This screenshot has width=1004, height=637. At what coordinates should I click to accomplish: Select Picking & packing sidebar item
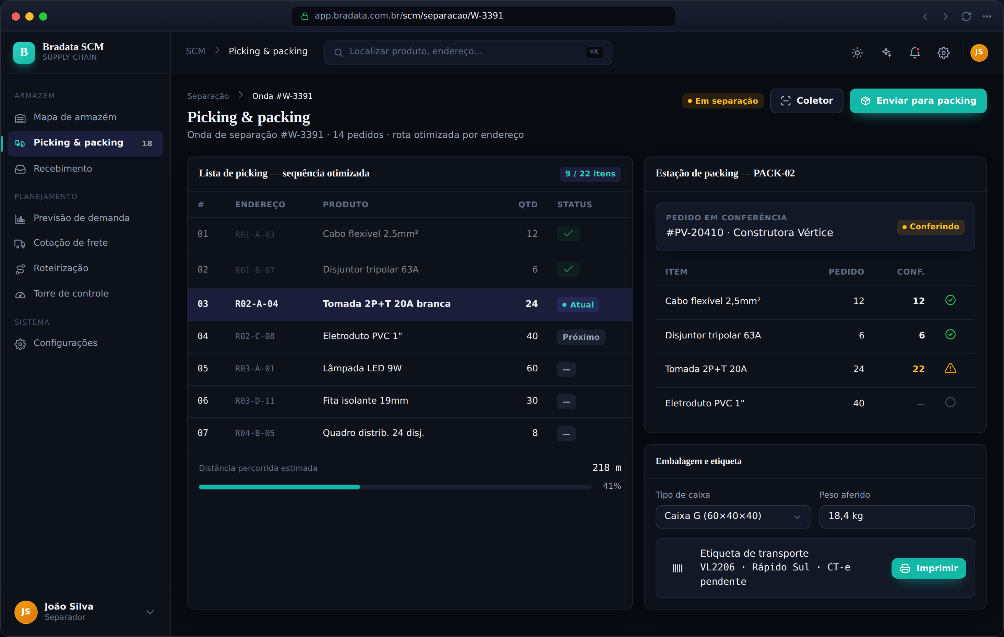pos(85,143)
